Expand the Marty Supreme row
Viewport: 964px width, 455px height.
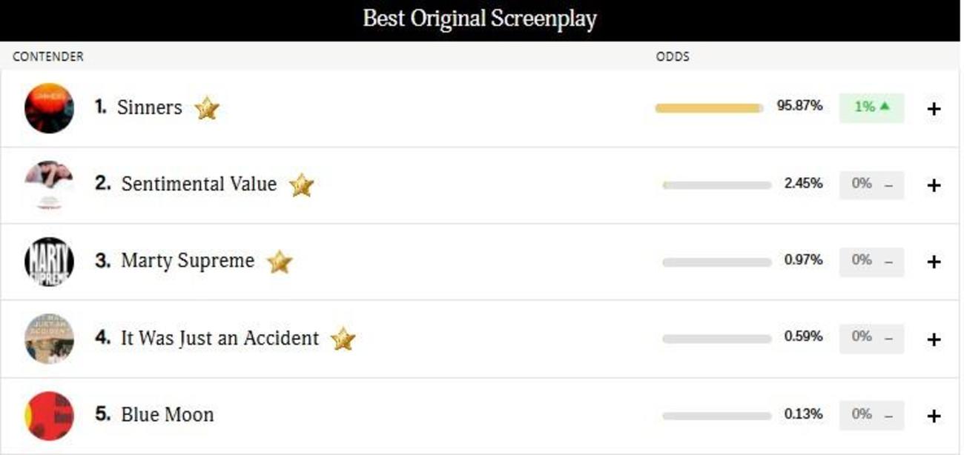934,262
